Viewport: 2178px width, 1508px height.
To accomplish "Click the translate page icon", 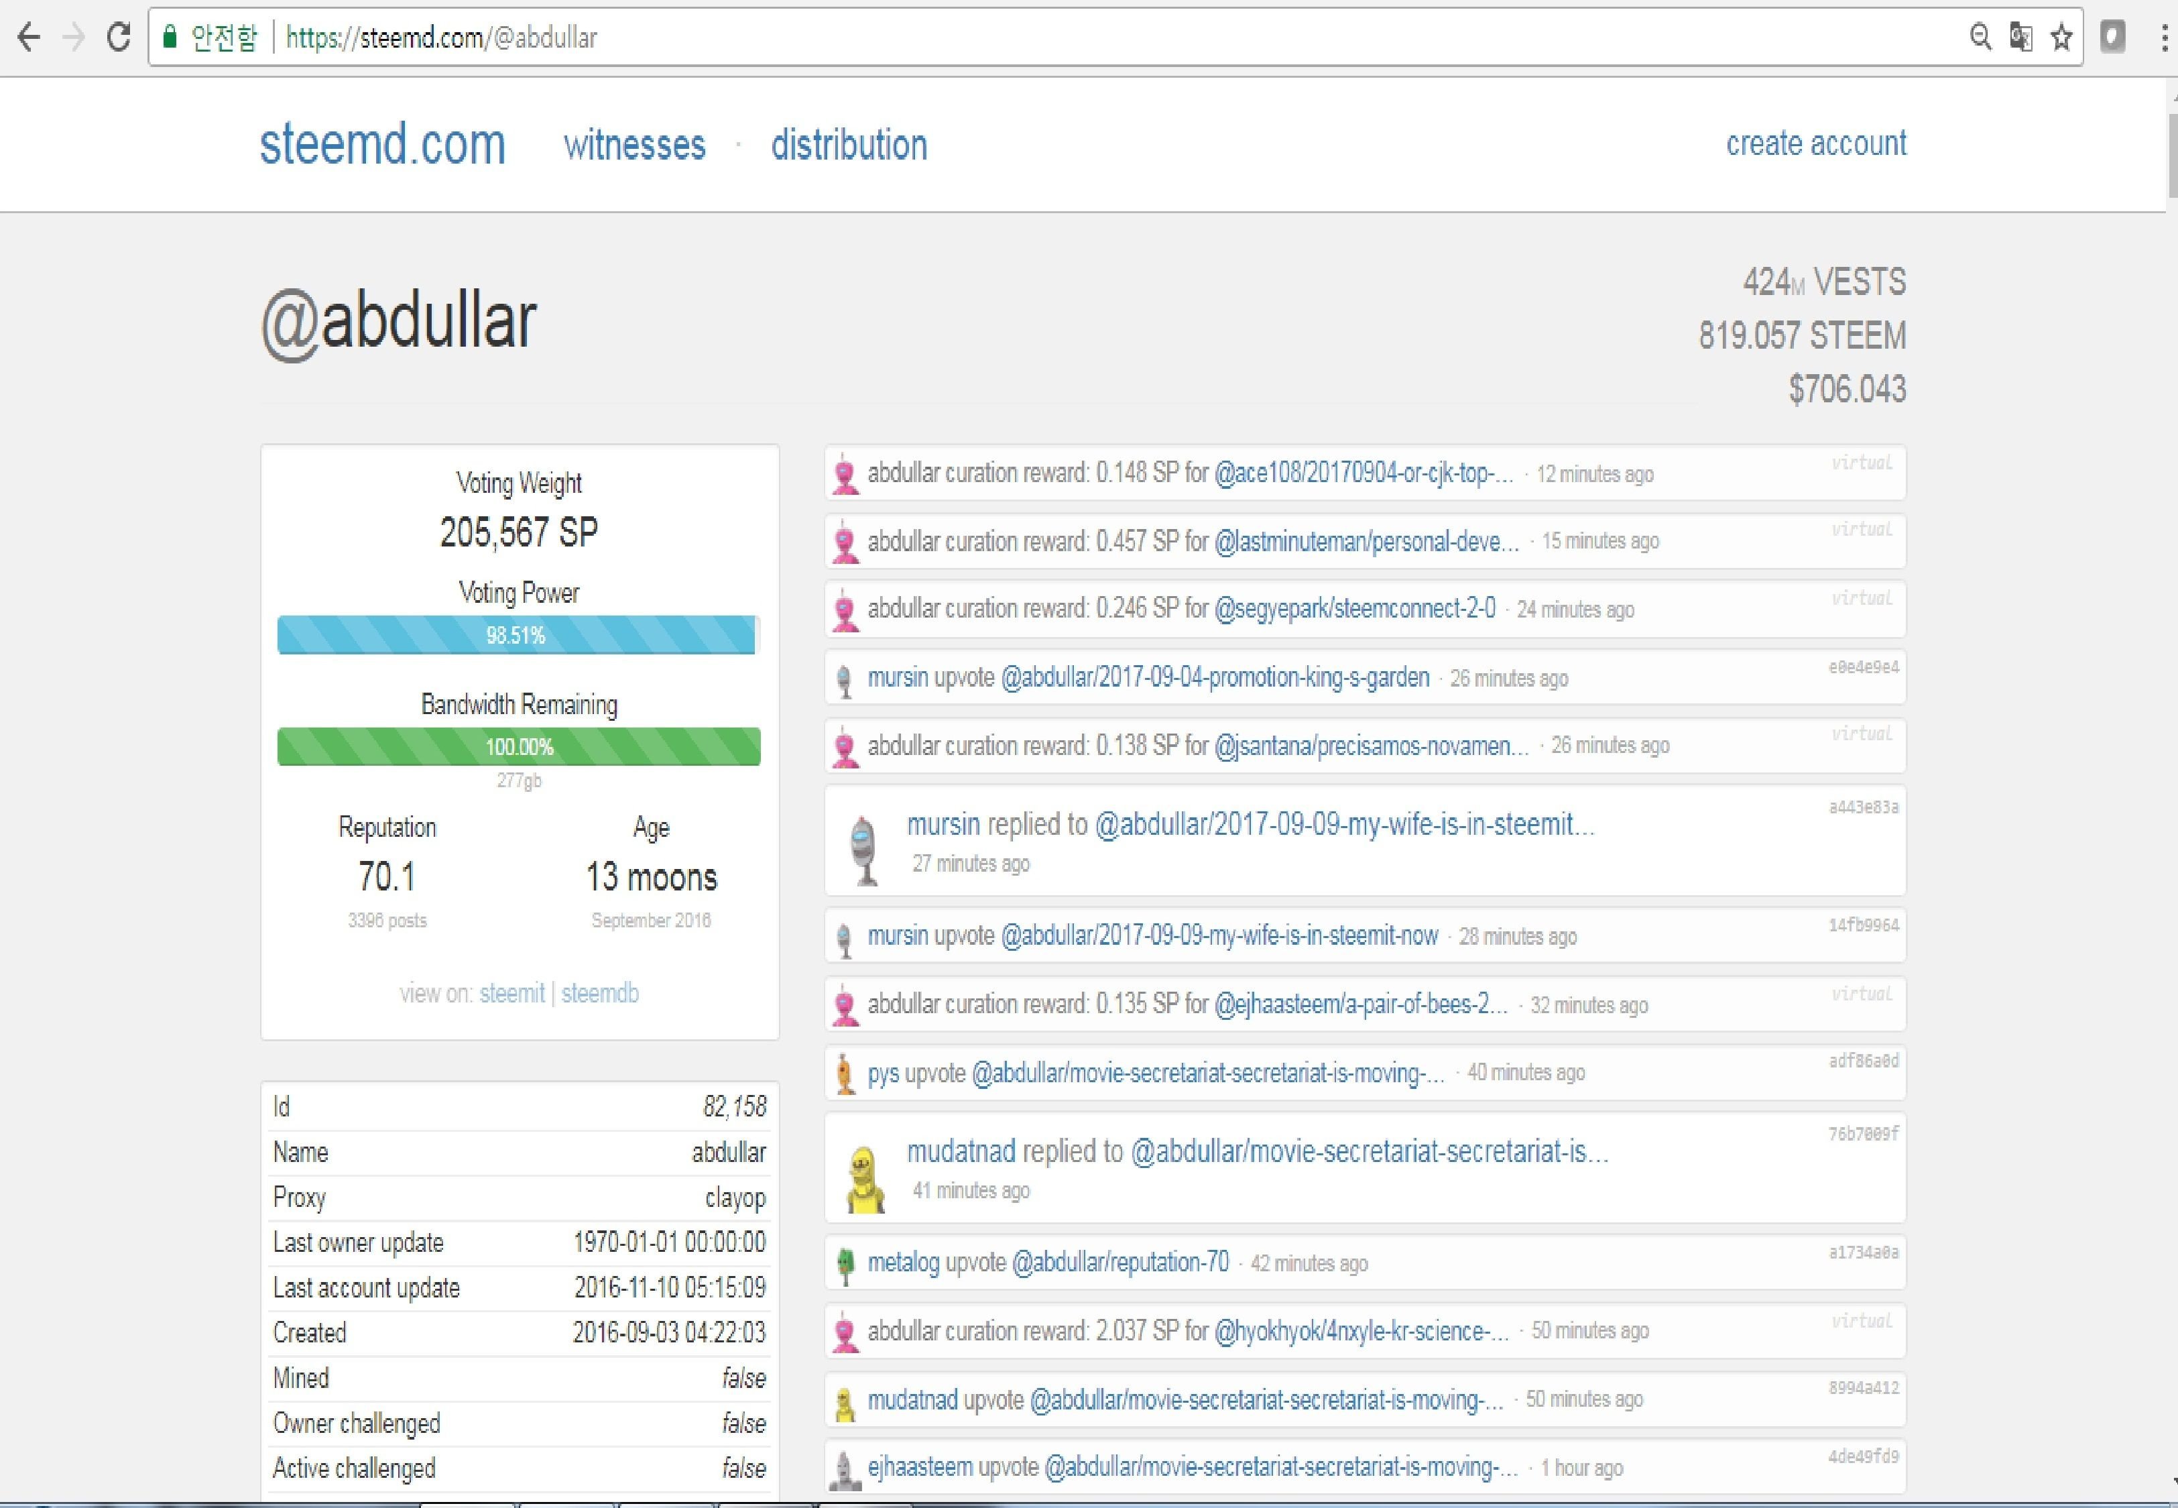I will [x=2021, y=38].
